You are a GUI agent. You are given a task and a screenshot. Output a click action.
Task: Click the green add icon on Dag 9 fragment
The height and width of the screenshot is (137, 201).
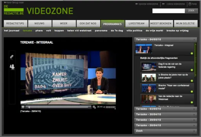click(x=192, y=70)
